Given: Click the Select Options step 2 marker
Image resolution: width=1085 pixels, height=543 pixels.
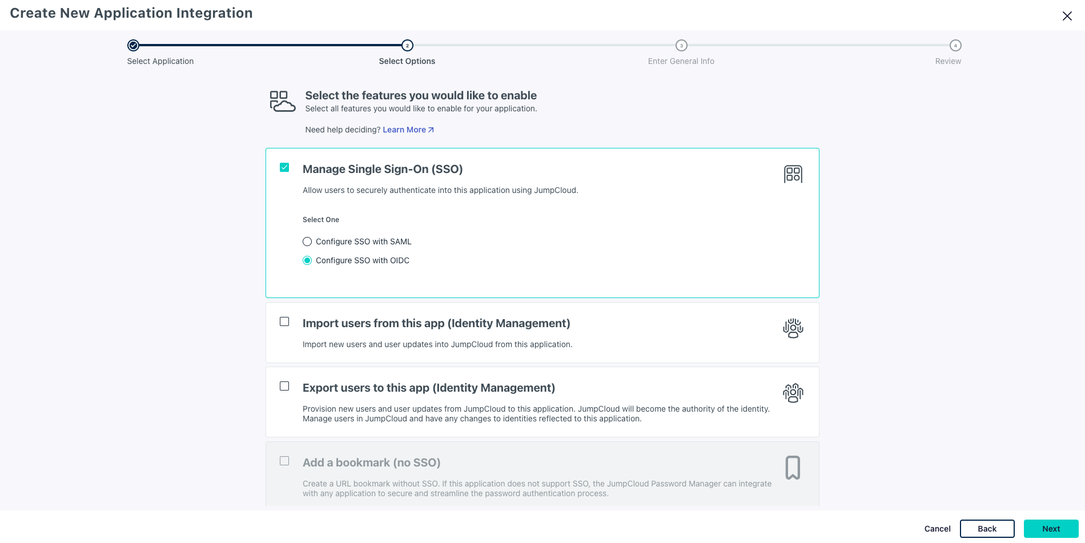Looking at the screenshot, I should 407,45.
